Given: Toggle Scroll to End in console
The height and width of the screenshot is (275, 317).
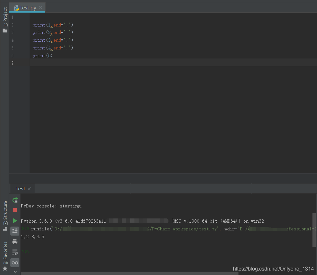Looking at the screenshot, I should point(15,231).
